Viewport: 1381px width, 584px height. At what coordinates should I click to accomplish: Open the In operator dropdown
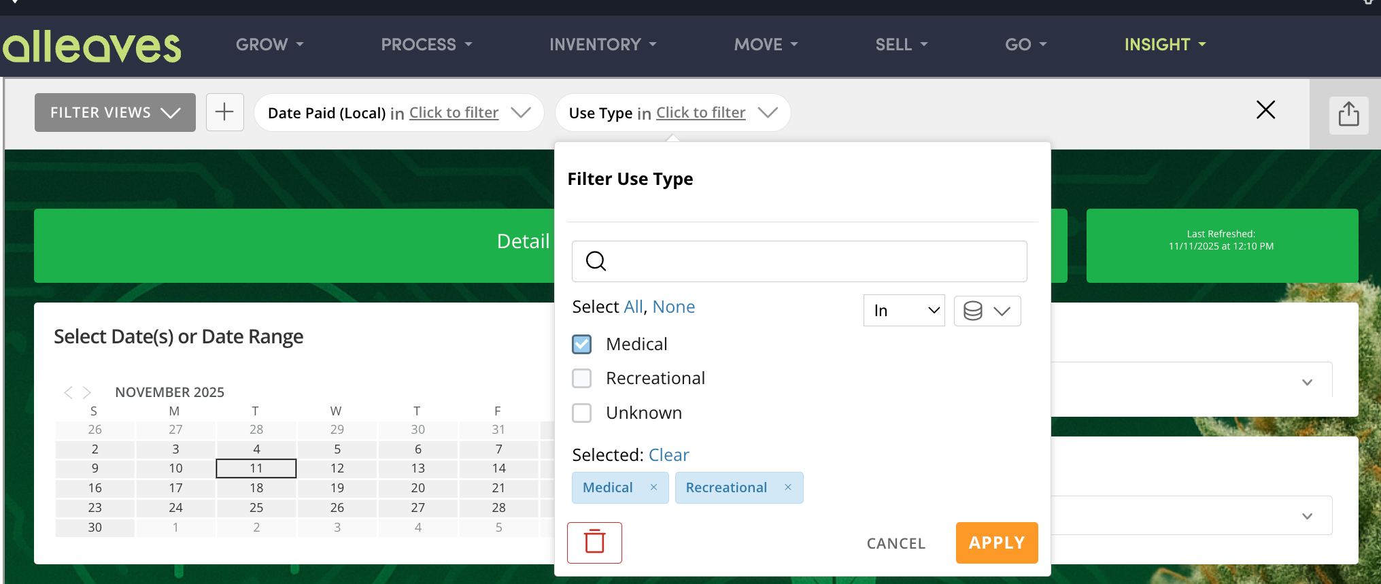click(x=904, y=310)
